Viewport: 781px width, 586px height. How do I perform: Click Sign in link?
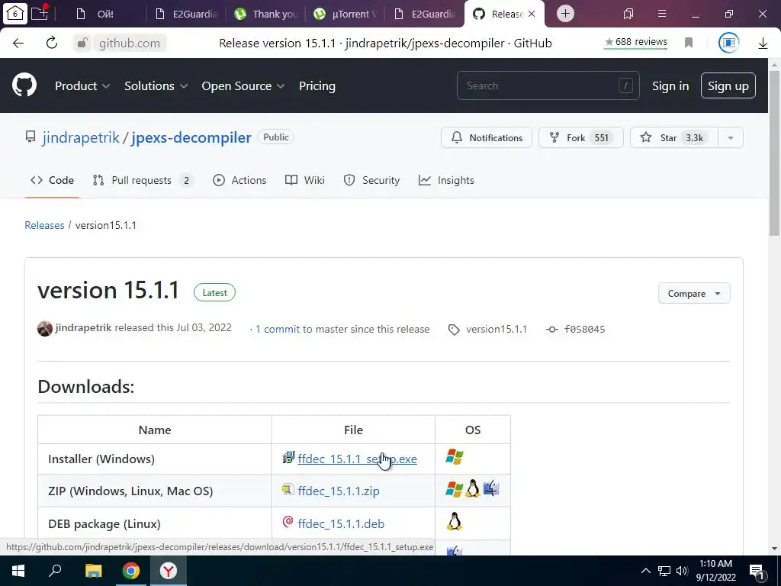point(670,85)
